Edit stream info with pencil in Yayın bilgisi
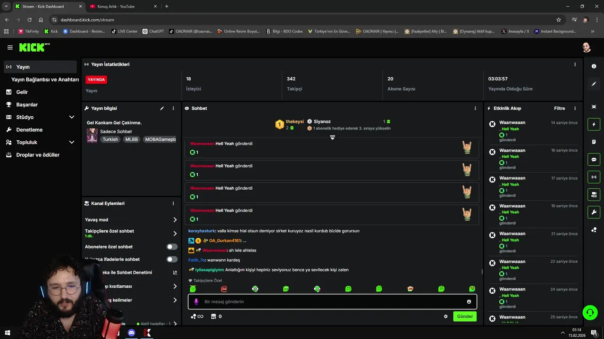 [x=162, y=108]
